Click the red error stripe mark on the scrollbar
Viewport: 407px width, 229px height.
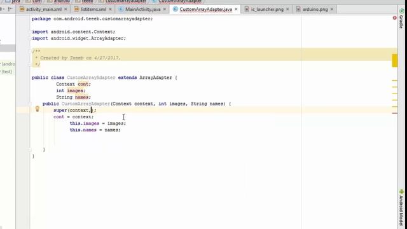(x=394, y=113)
